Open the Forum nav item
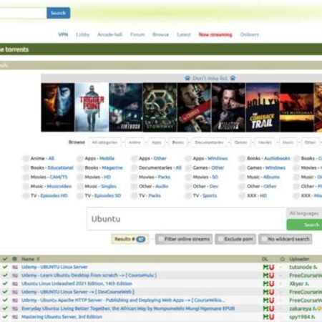The width and height of the screenshot is (322, 322). click(137, 34)
